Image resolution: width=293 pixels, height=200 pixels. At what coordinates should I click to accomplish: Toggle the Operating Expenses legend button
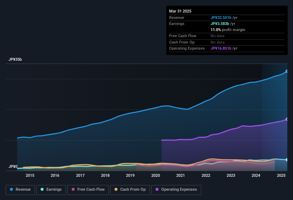point(176,190)
